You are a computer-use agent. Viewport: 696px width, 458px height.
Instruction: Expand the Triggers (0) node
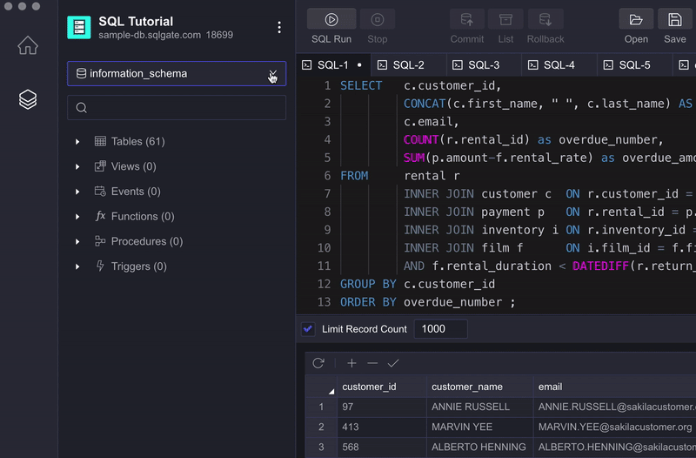click(77, 266)
